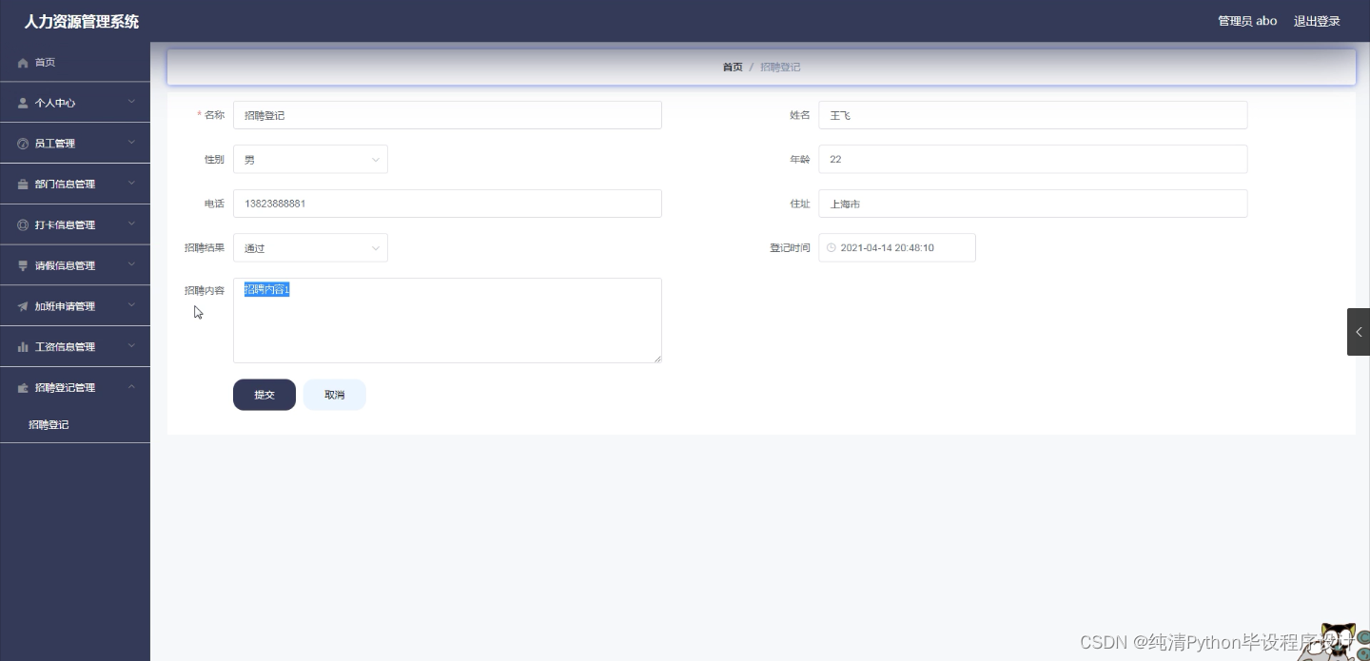Expand the 打卡信息管理 menu chevron
The image size is (1370, 661).
pyautogui.click(x=131, y=224)
